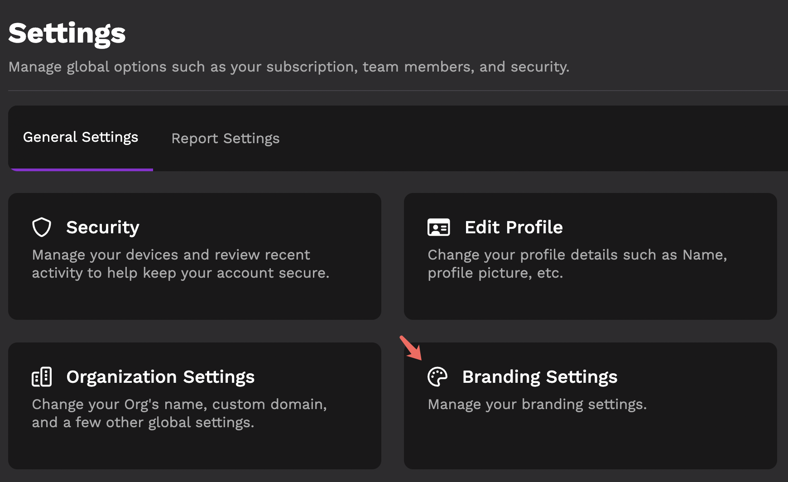
Task: Open the Security heading
Action: [103, 227]
